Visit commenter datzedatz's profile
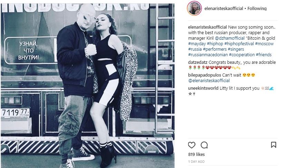 click(x=198, y=62)
